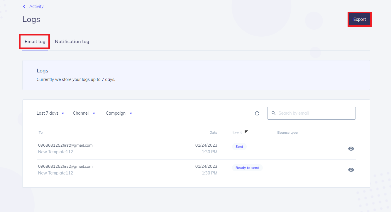Open the Channel filter dropdown
Viewport: 391px width, 212px height.
[x=84, y=113]
